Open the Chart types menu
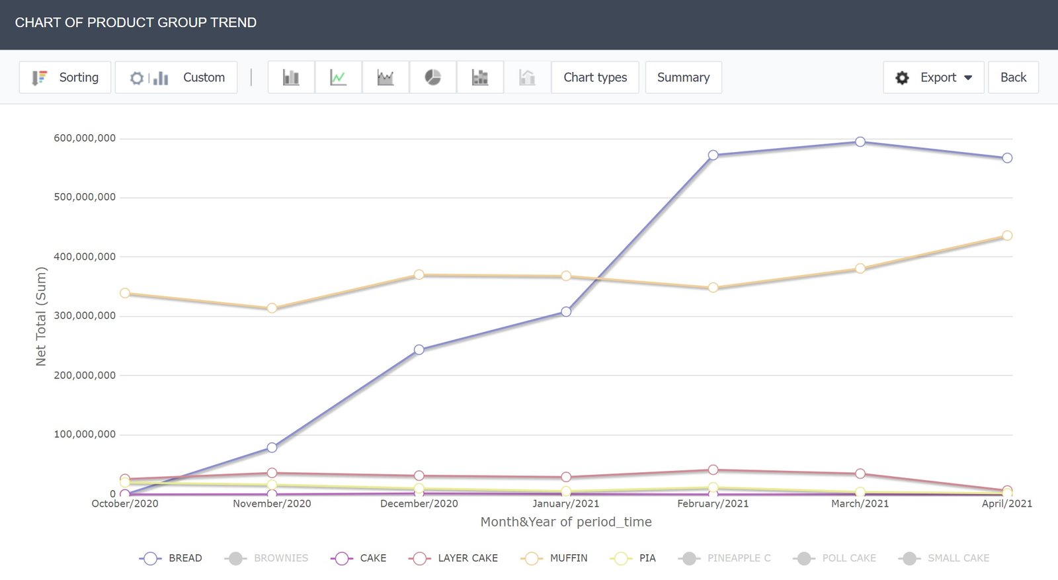 point(594,77)
